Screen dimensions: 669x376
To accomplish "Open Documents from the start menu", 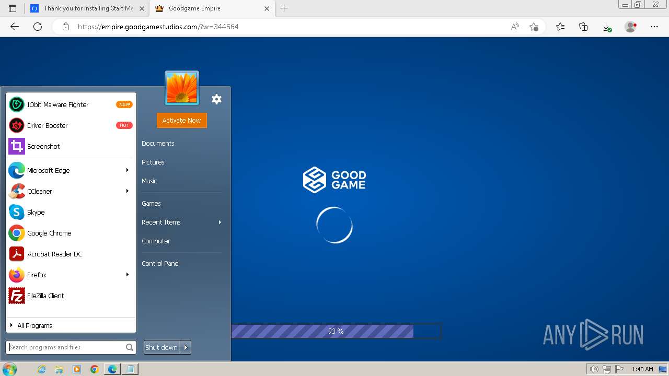I will click(x=158, y=144).
